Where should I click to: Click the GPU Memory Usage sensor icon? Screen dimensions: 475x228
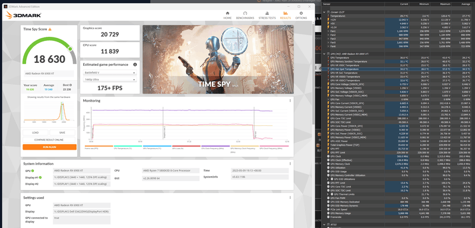coord(328,213)
